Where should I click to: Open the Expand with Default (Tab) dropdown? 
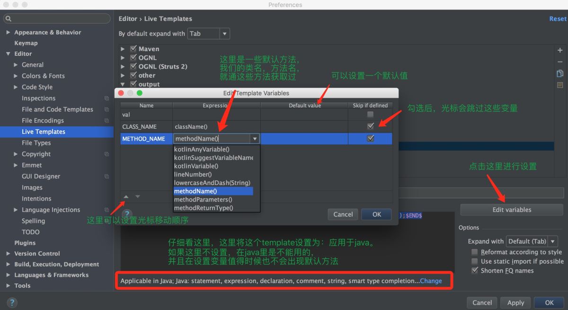[532, 241]
